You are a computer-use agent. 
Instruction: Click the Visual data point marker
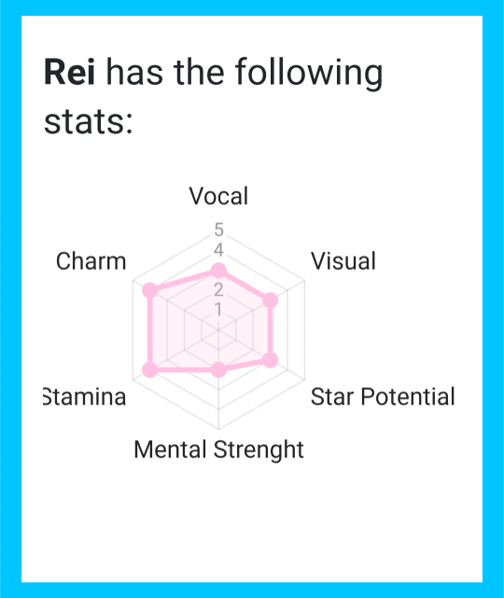tap(271, 300)
